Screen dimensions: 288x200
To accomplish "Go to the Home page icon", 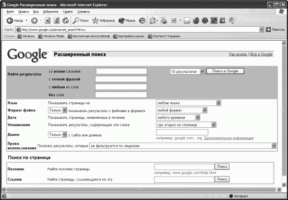I will (x=66, y=21).
